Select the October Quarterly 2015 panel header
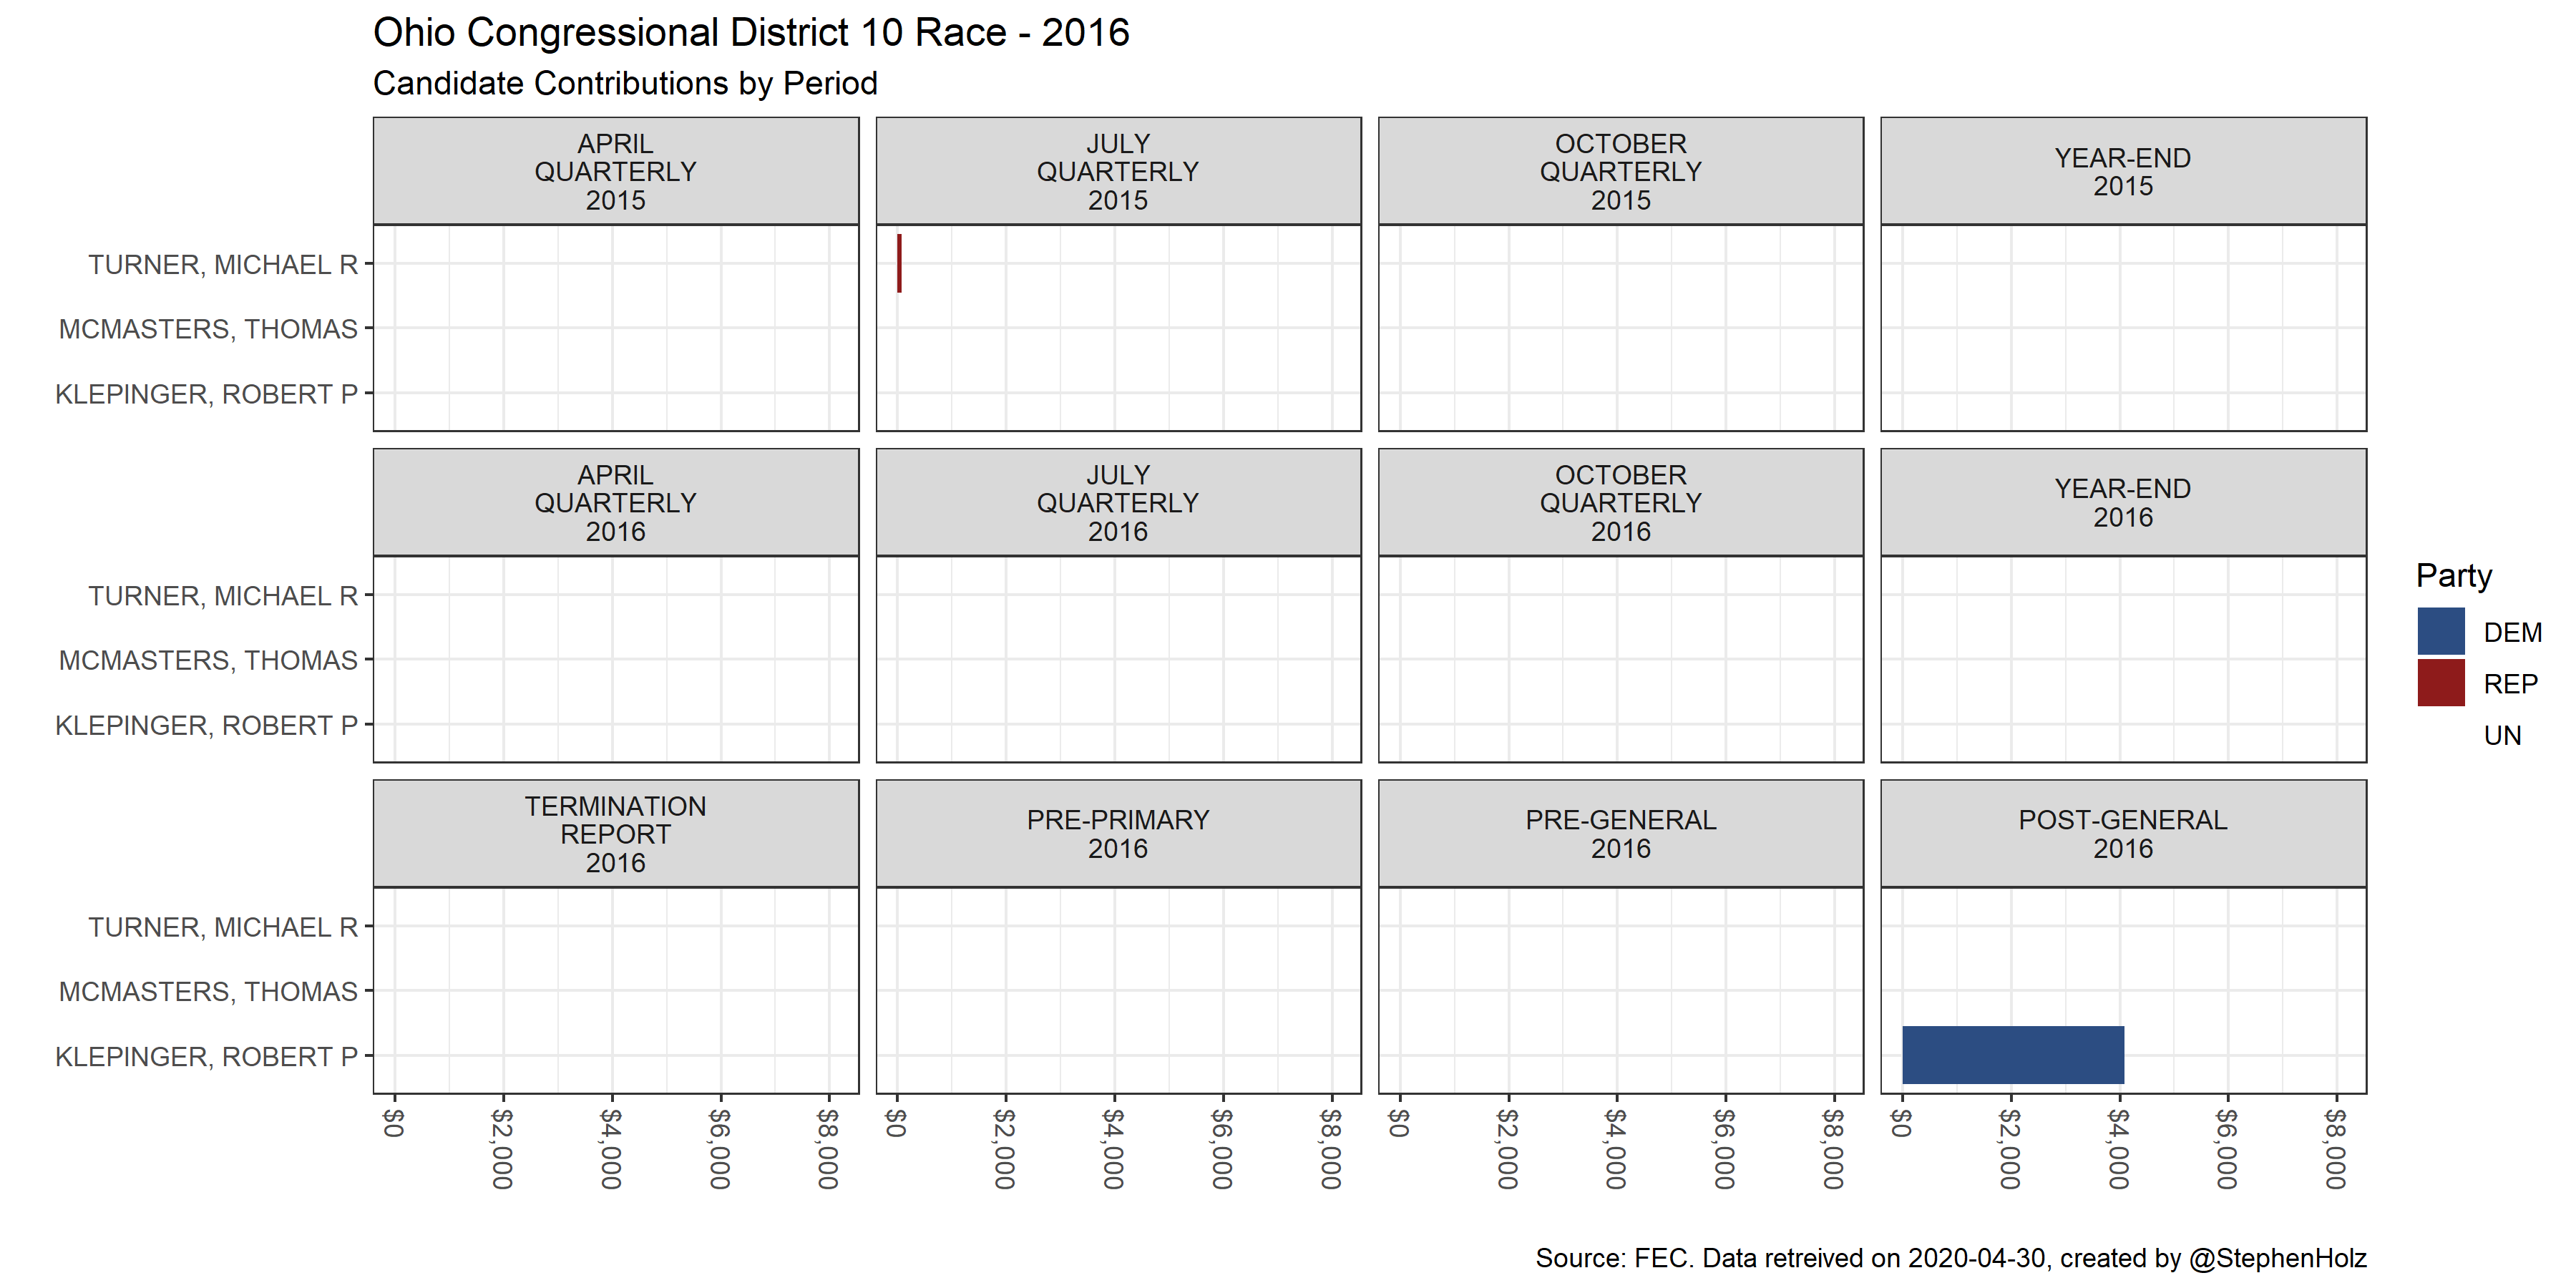 pyautogui.click(x=1620, y=171)
